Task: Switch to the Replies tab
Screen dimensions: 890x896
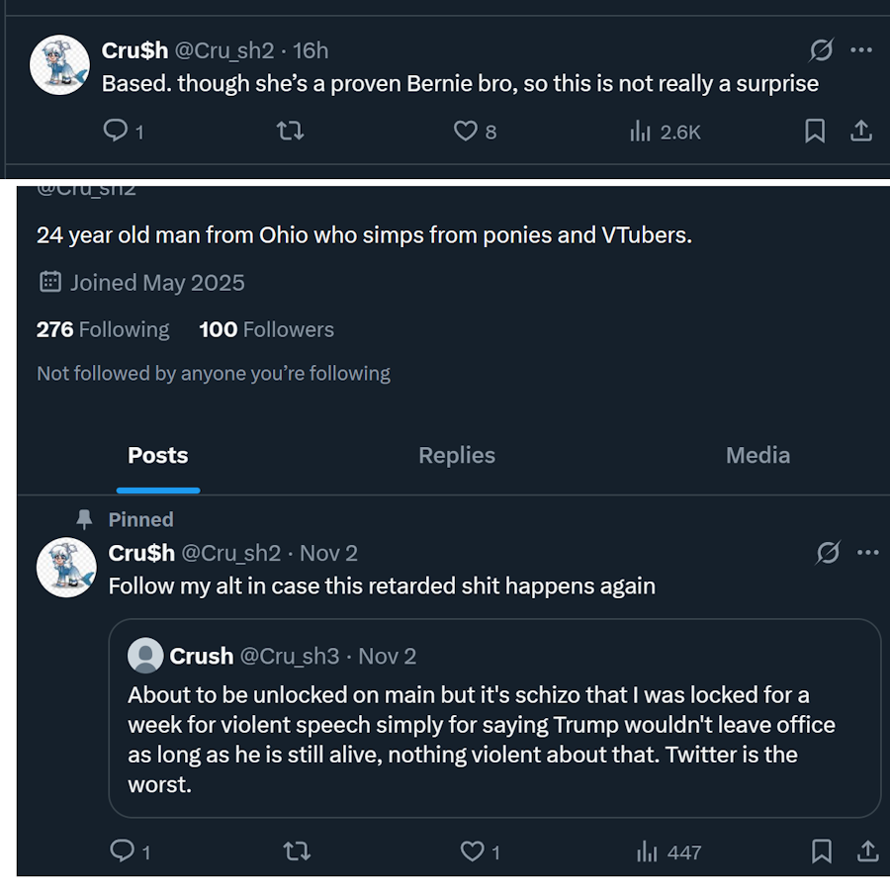Action: 457,456
